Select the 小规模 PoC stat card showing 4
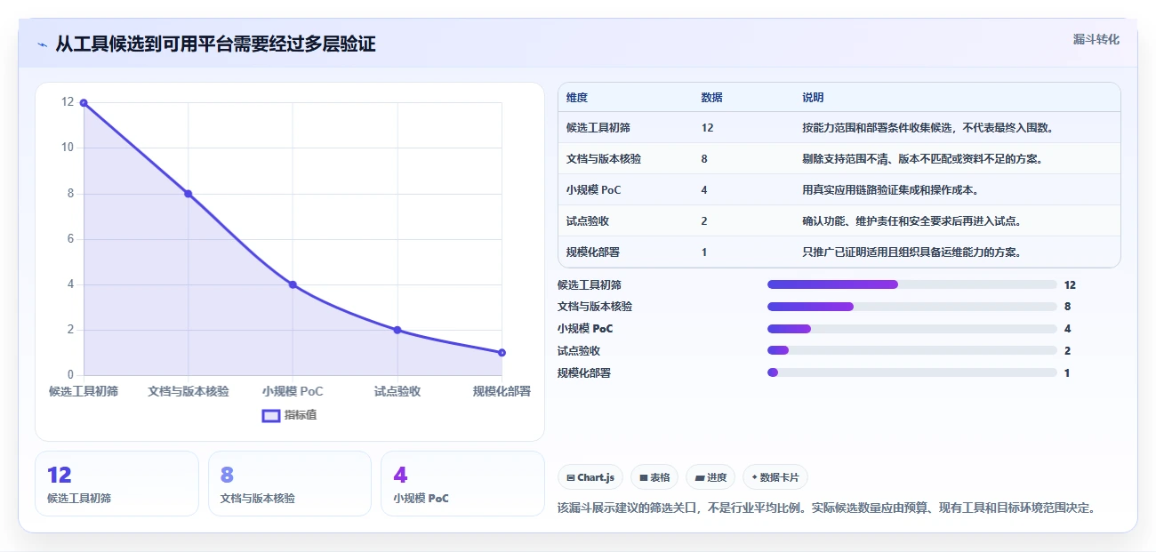The width and height of the screenshot is (1156, 552). click(462, 484)
